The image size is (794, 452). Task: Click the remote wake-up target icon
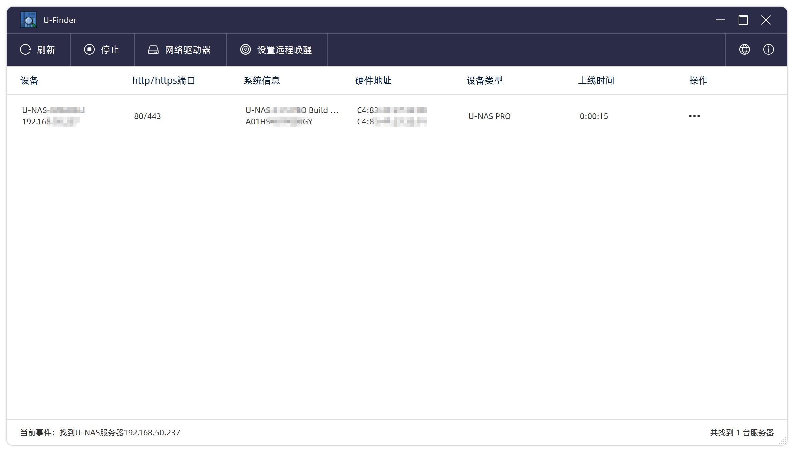click(x=246, y=50)
